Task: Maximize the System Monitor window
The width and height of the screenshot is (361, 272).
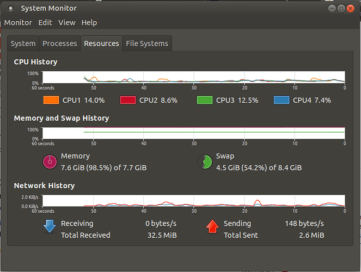Action: [x=341, y=9]
